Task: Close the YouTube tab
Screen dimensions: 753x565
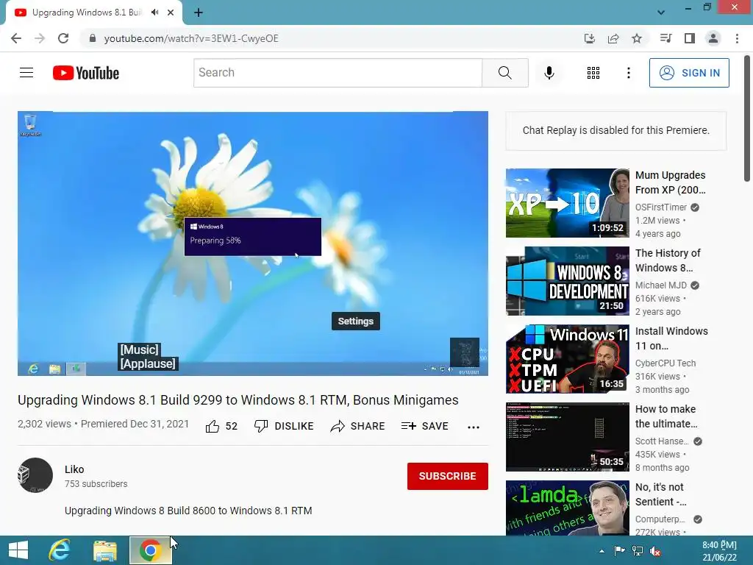Action: pos(171,13)
